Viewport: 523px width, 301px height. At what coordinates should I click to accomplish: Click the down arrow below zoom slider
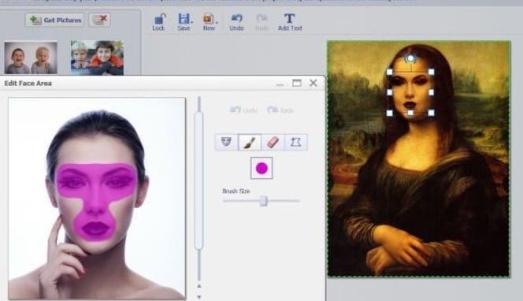pyautogui.click(x=199, y=296)
